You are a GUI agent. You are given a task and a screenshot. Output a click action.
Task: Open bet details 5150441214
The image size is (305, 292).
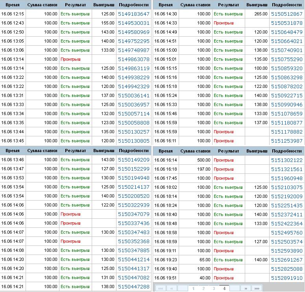point(134,259)
